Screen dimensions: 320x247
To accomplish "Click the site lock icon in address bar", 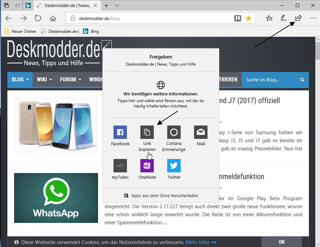I will pyautogui.click(x=73, y=18).
